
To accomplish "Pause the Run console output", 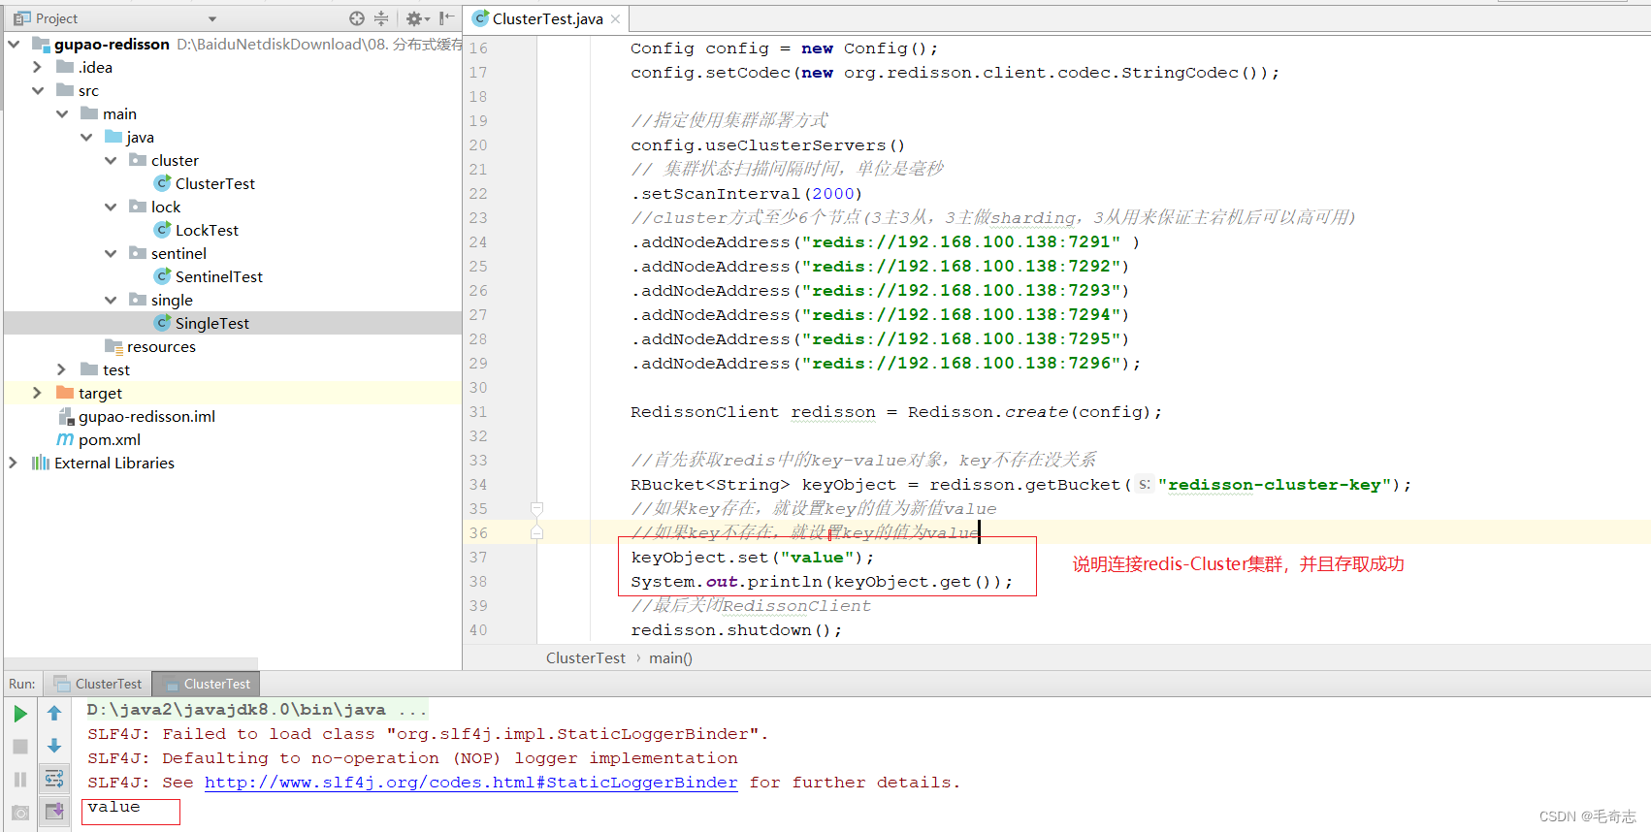I will 20,780.
